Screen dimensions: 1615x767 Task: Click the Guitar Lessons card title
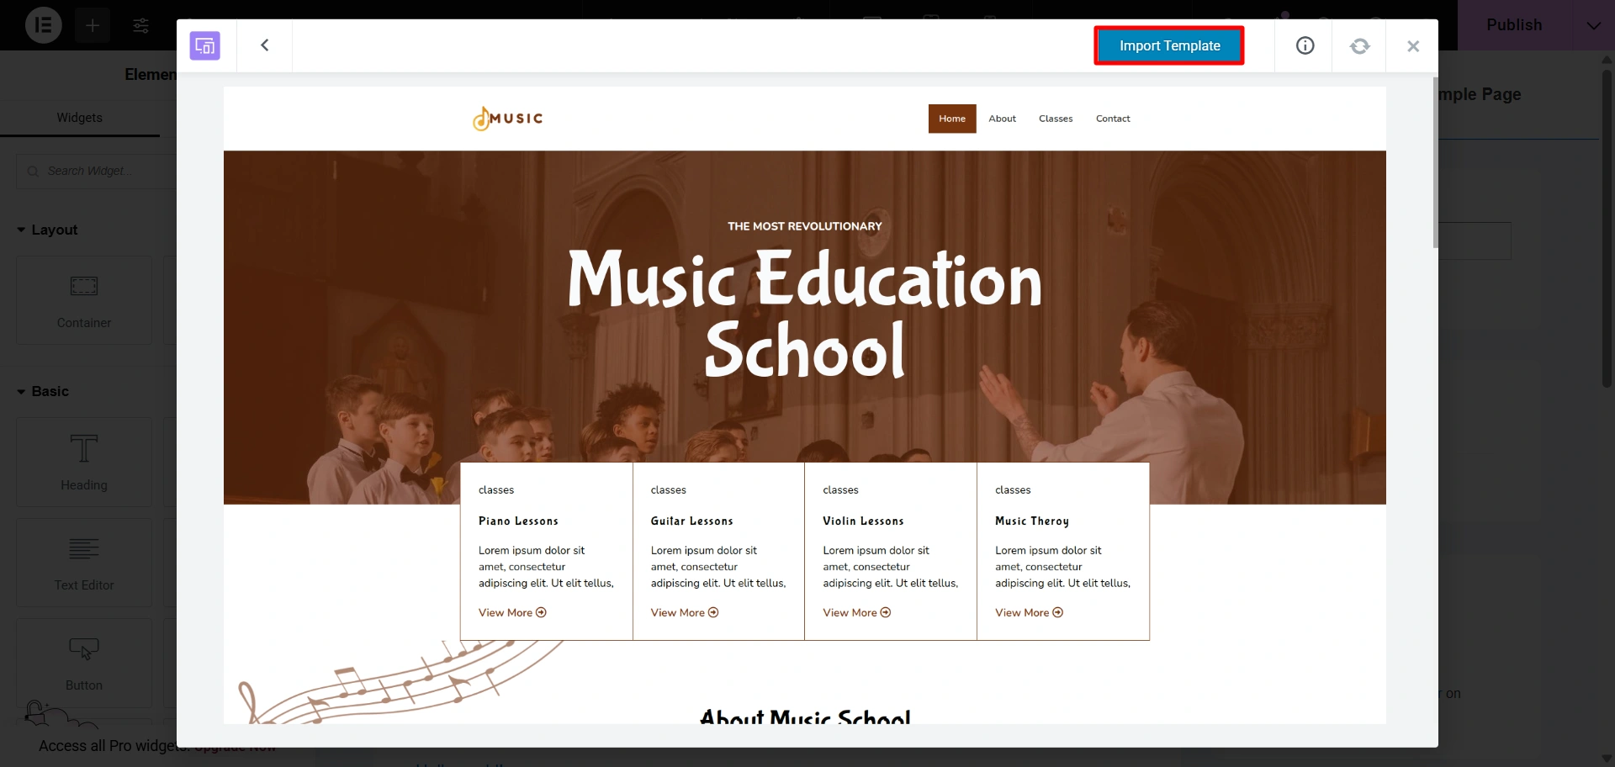click(x=691, y=521)
